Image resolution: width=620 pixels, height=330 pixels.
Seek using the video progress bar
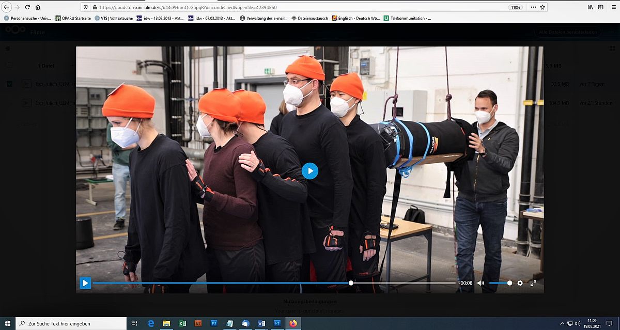pyautogui.click(x=274, y=283)
